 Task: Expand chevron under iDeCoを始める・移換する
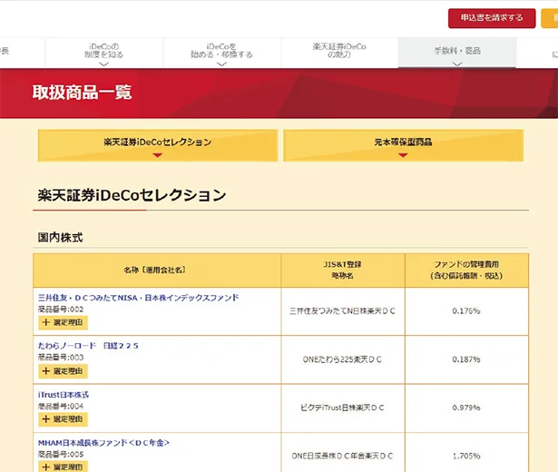[221, 64]
